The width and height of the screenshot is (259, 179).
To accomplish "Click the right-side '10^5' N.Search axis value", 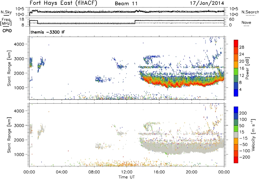I will 234,9.
